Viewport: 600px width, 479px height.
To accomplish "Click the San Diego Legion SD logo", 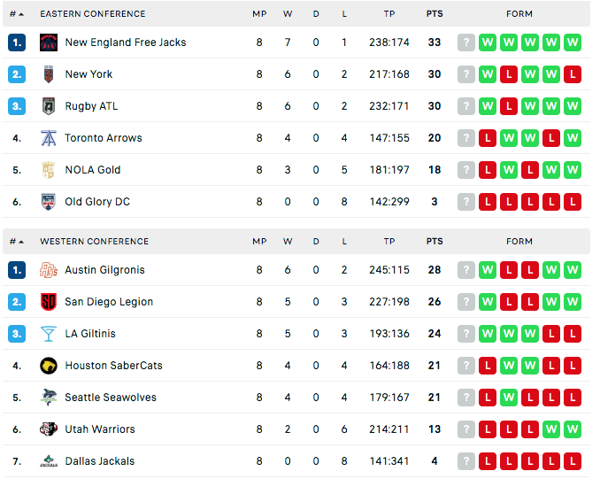I will point(49,302).
